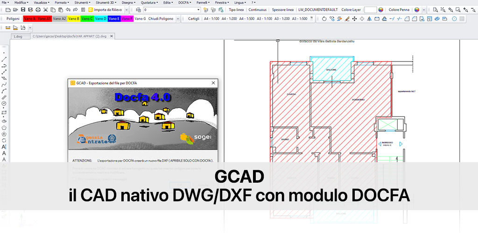This screenshot has height=233, width=478.
Task: Expand the Poligoni toolbar overflow arrow
Action: 178,19
